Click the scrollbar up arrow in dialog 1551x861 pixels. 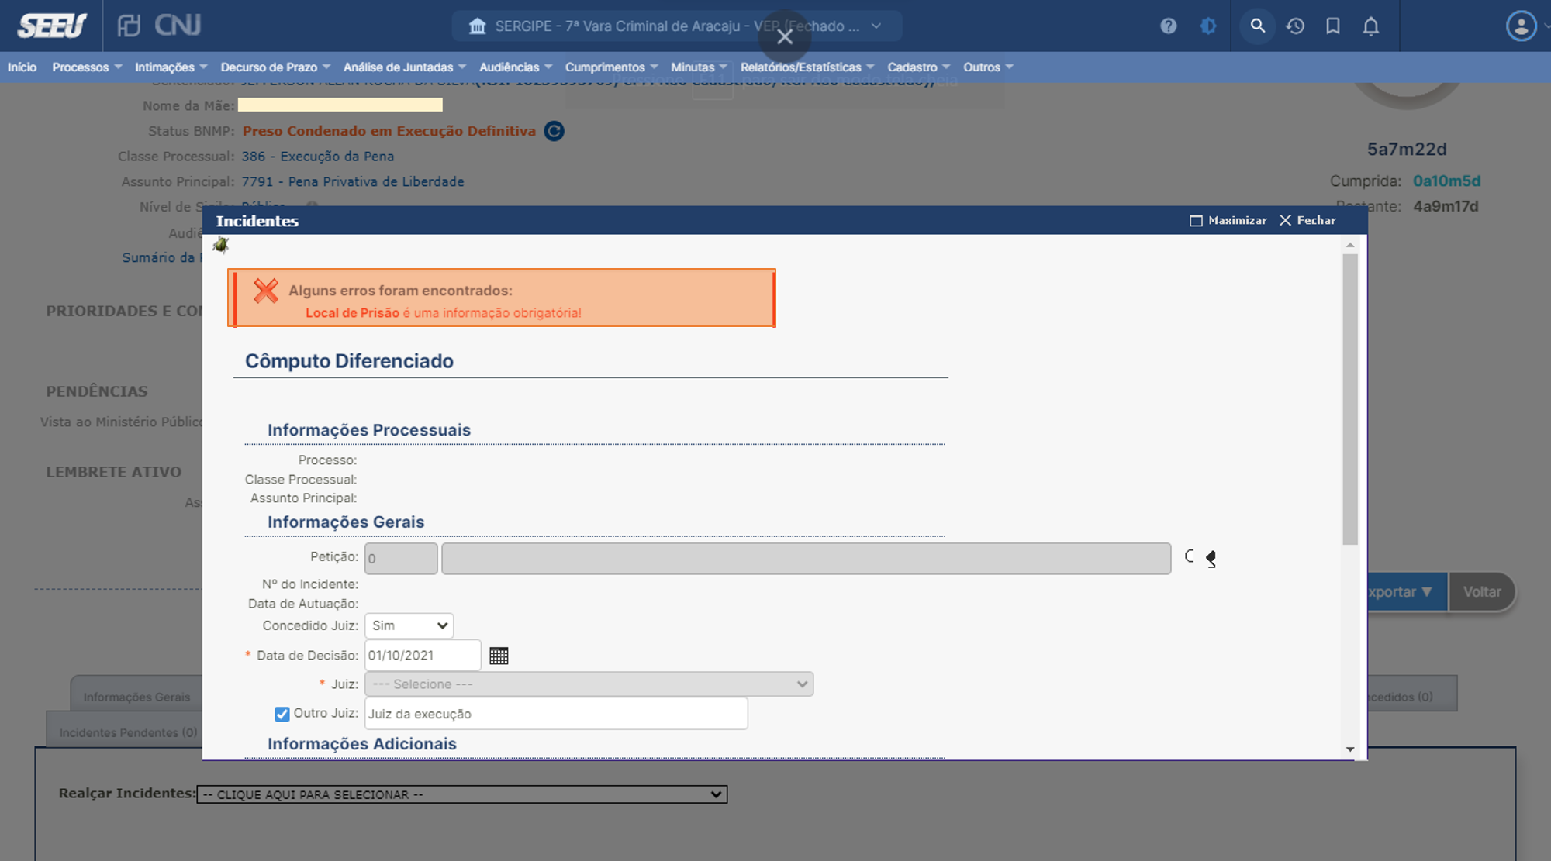(1350, 245)
